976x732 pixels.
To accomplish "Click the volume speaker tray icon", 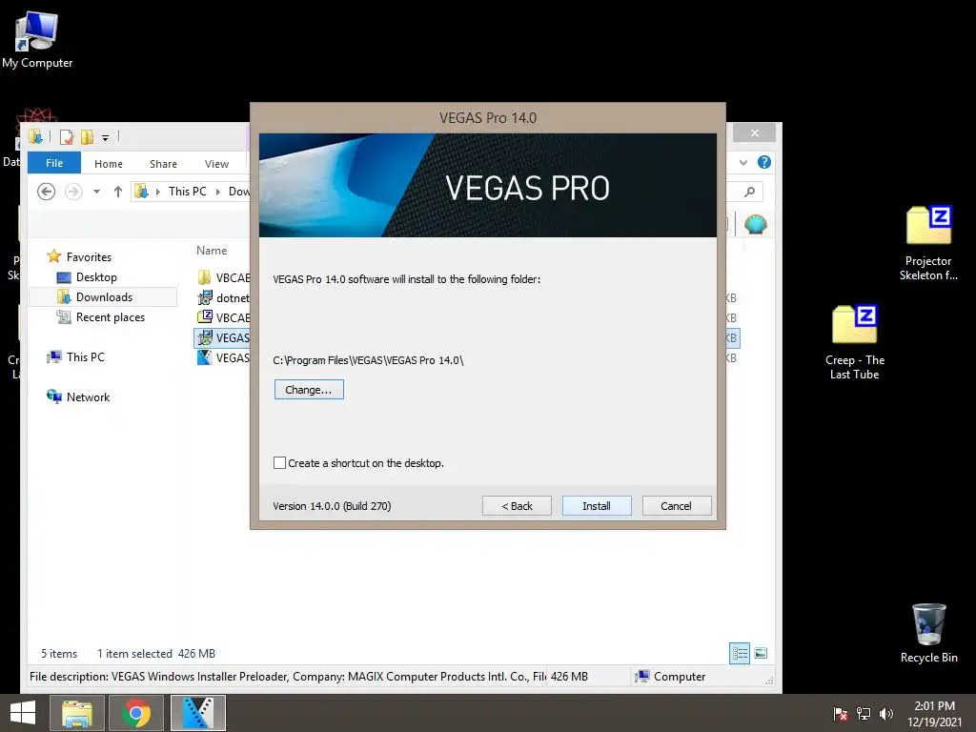I will [x=885, y=713].
